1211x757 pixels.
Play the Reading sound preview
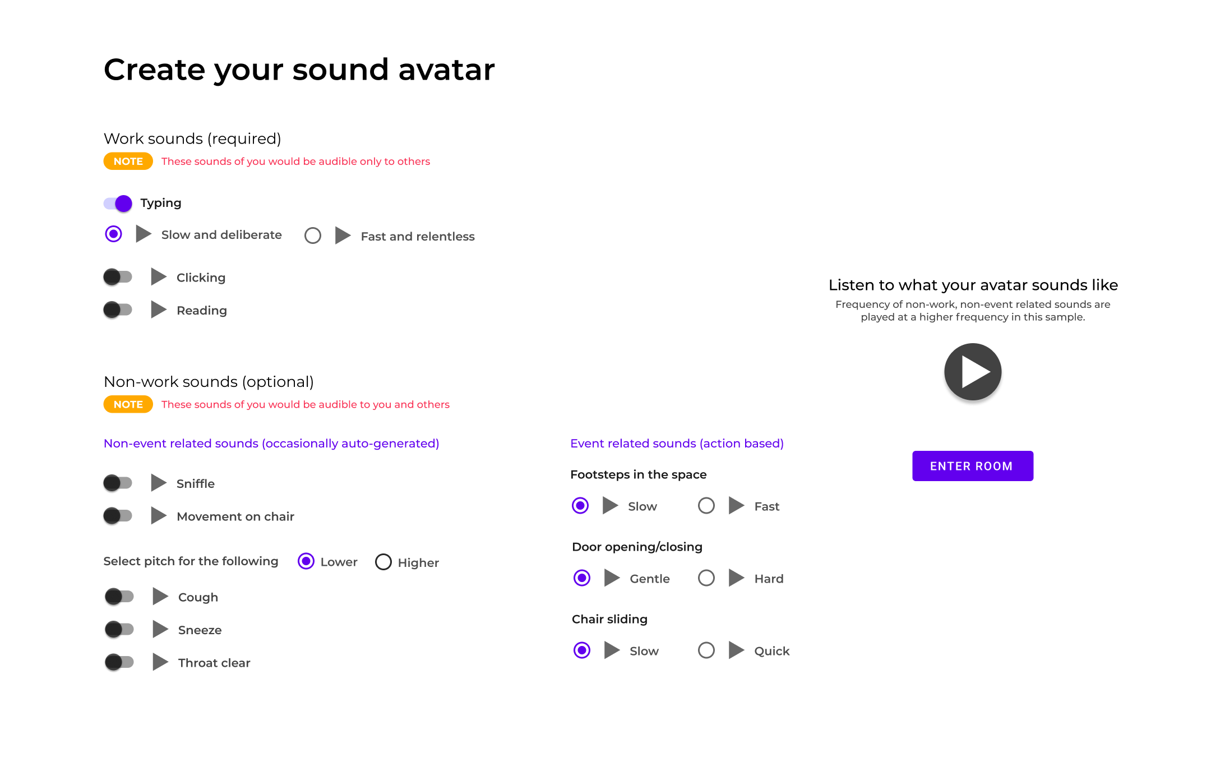(x=158, y=310)
